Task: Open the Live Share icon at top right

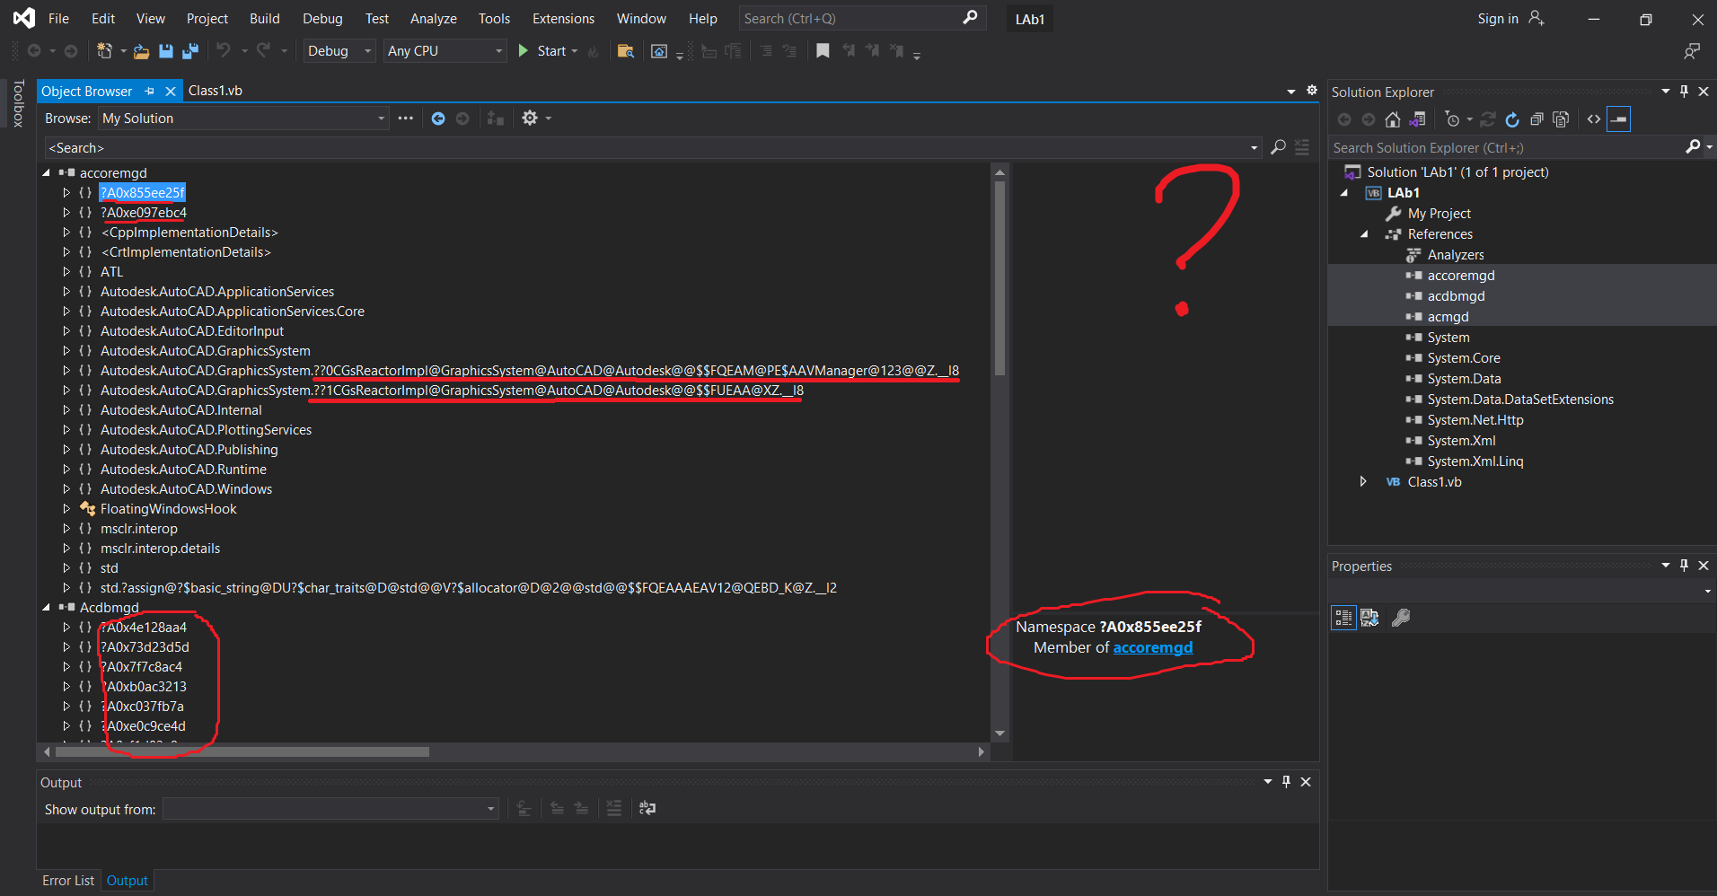Action: click(1692, 51)
